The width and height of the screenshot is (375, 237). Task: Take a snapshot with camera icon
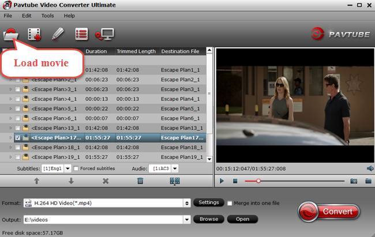coord(354,181)
